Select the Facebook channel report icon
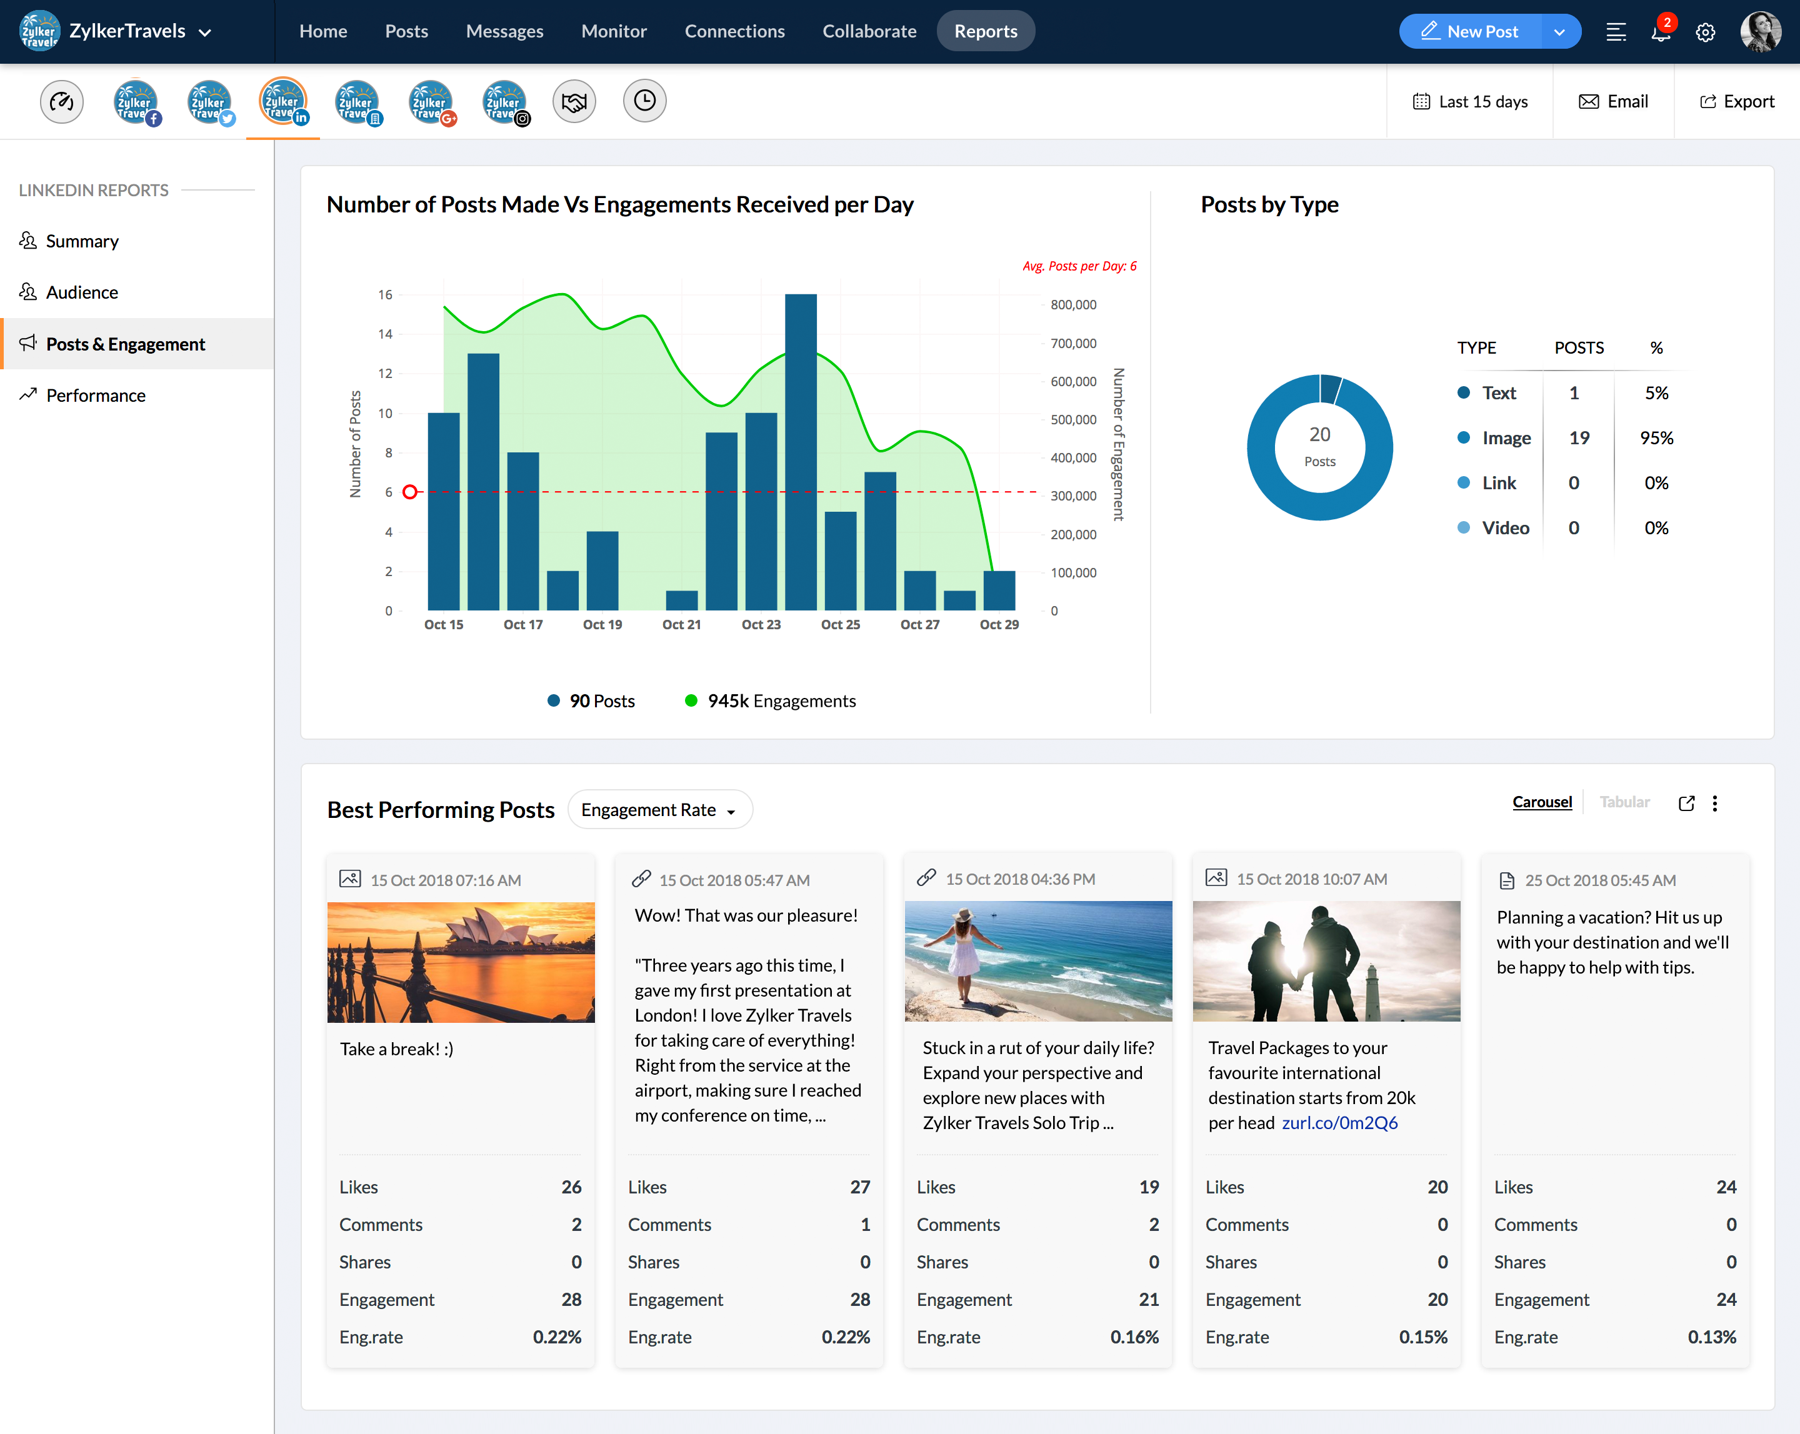 pos(135,102)
